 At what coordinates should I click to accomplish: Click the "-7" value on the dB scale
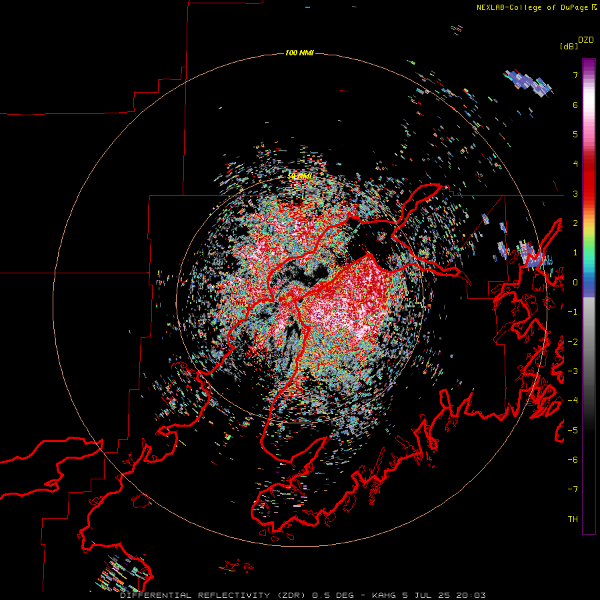pyautogui.click(x=573, y=489)
